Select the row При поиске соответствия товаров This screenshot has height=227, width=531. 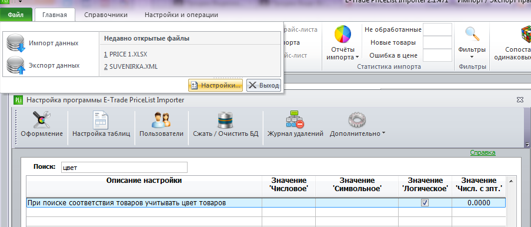[x=266, y=203]
